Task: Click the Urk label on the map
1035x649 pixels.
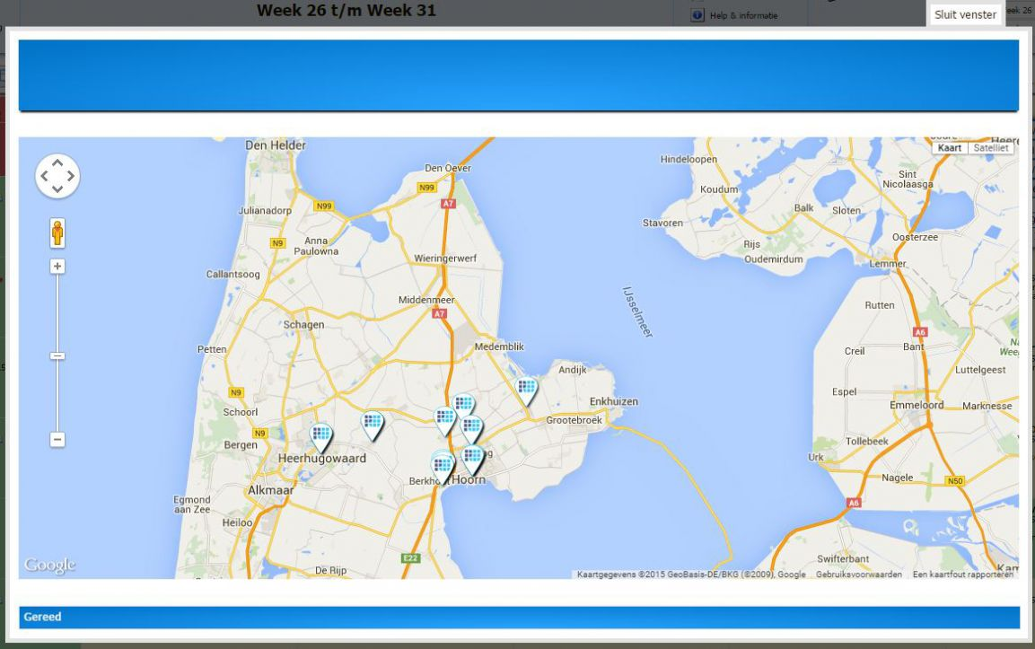Action: pos(816,457)
